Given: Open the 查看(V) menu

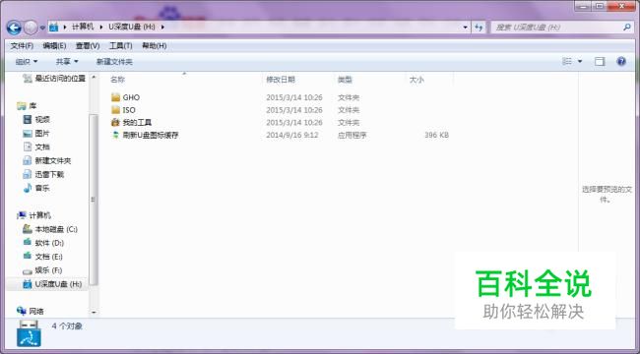Looking at the screenshot, I should [88, 45].
